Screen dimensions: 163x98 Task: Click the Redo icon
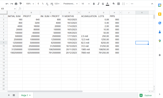(11, 4)
